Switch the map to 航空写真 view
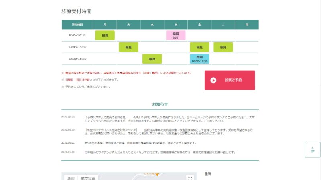The height and width of the screenshot is (180, 321). (88, 178)
